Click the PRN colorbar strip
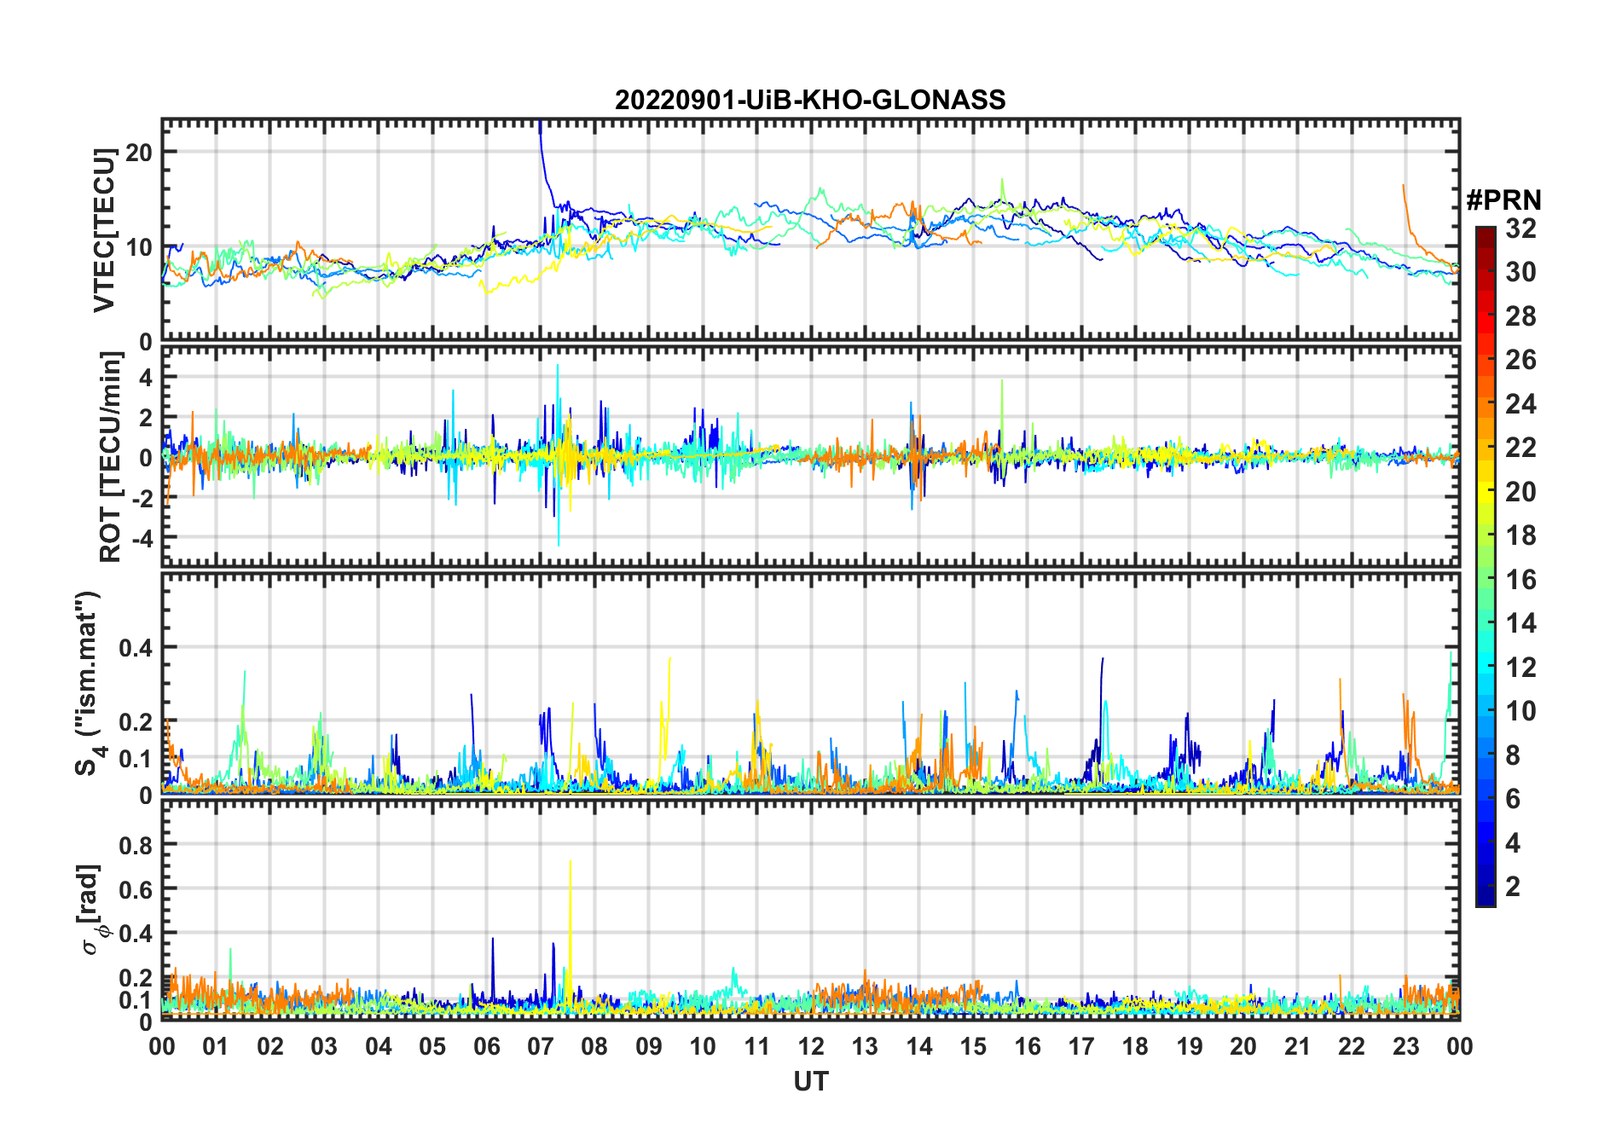Screen dimensions: 1622x1134 (1486, 566)
